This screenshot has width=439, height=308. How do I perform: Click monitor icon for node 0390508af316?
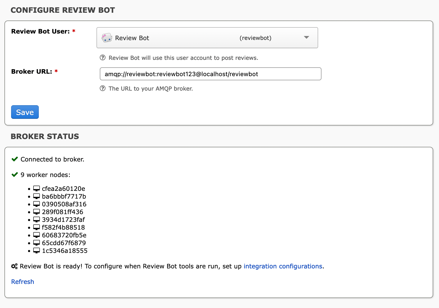click(37, 204)
